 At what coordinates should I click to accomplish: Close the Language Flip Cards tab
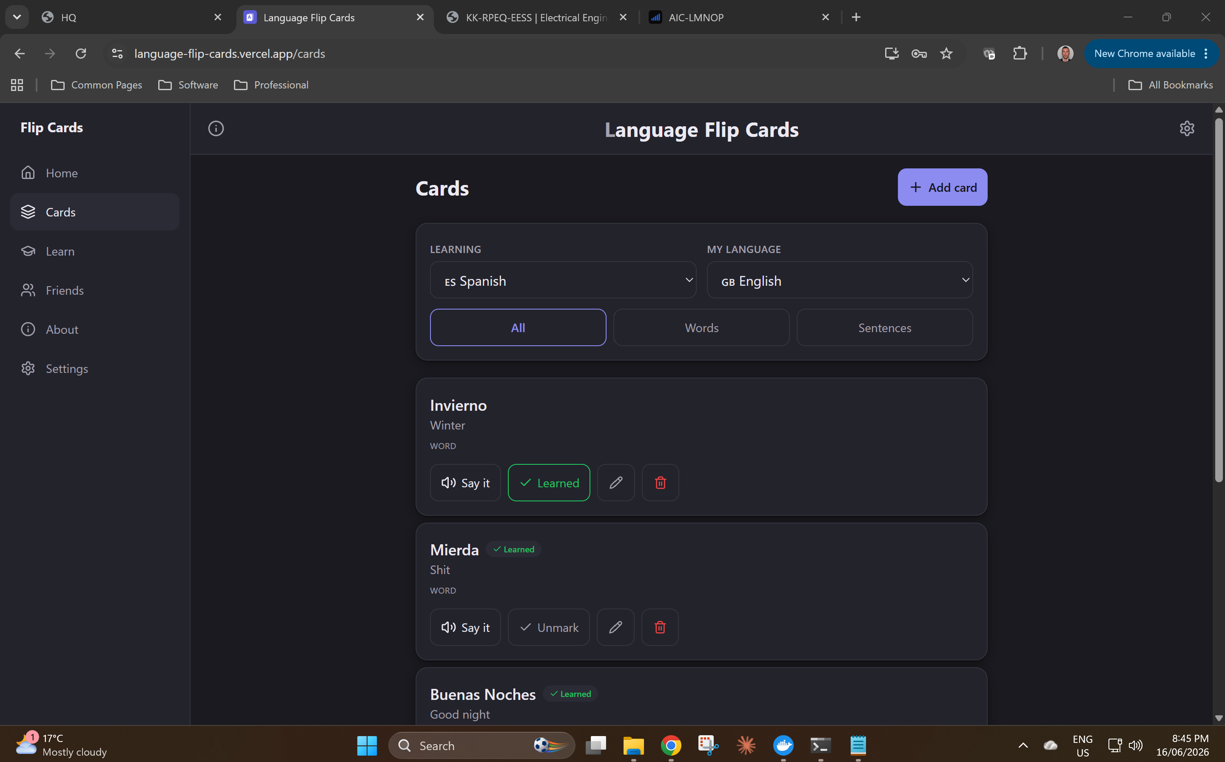420,17
